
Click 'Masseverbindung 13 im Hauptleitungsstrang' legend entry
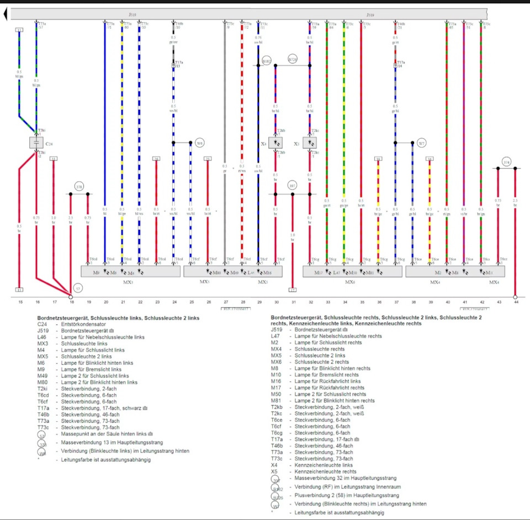(112, 443)
